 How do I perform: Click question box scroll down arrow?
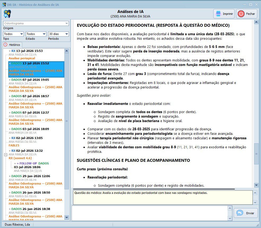coord(255,203)
